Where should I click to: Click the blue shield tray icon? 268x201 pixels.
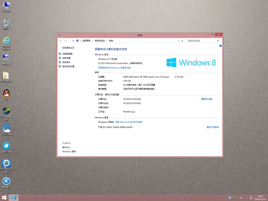(x=230, y=198)
